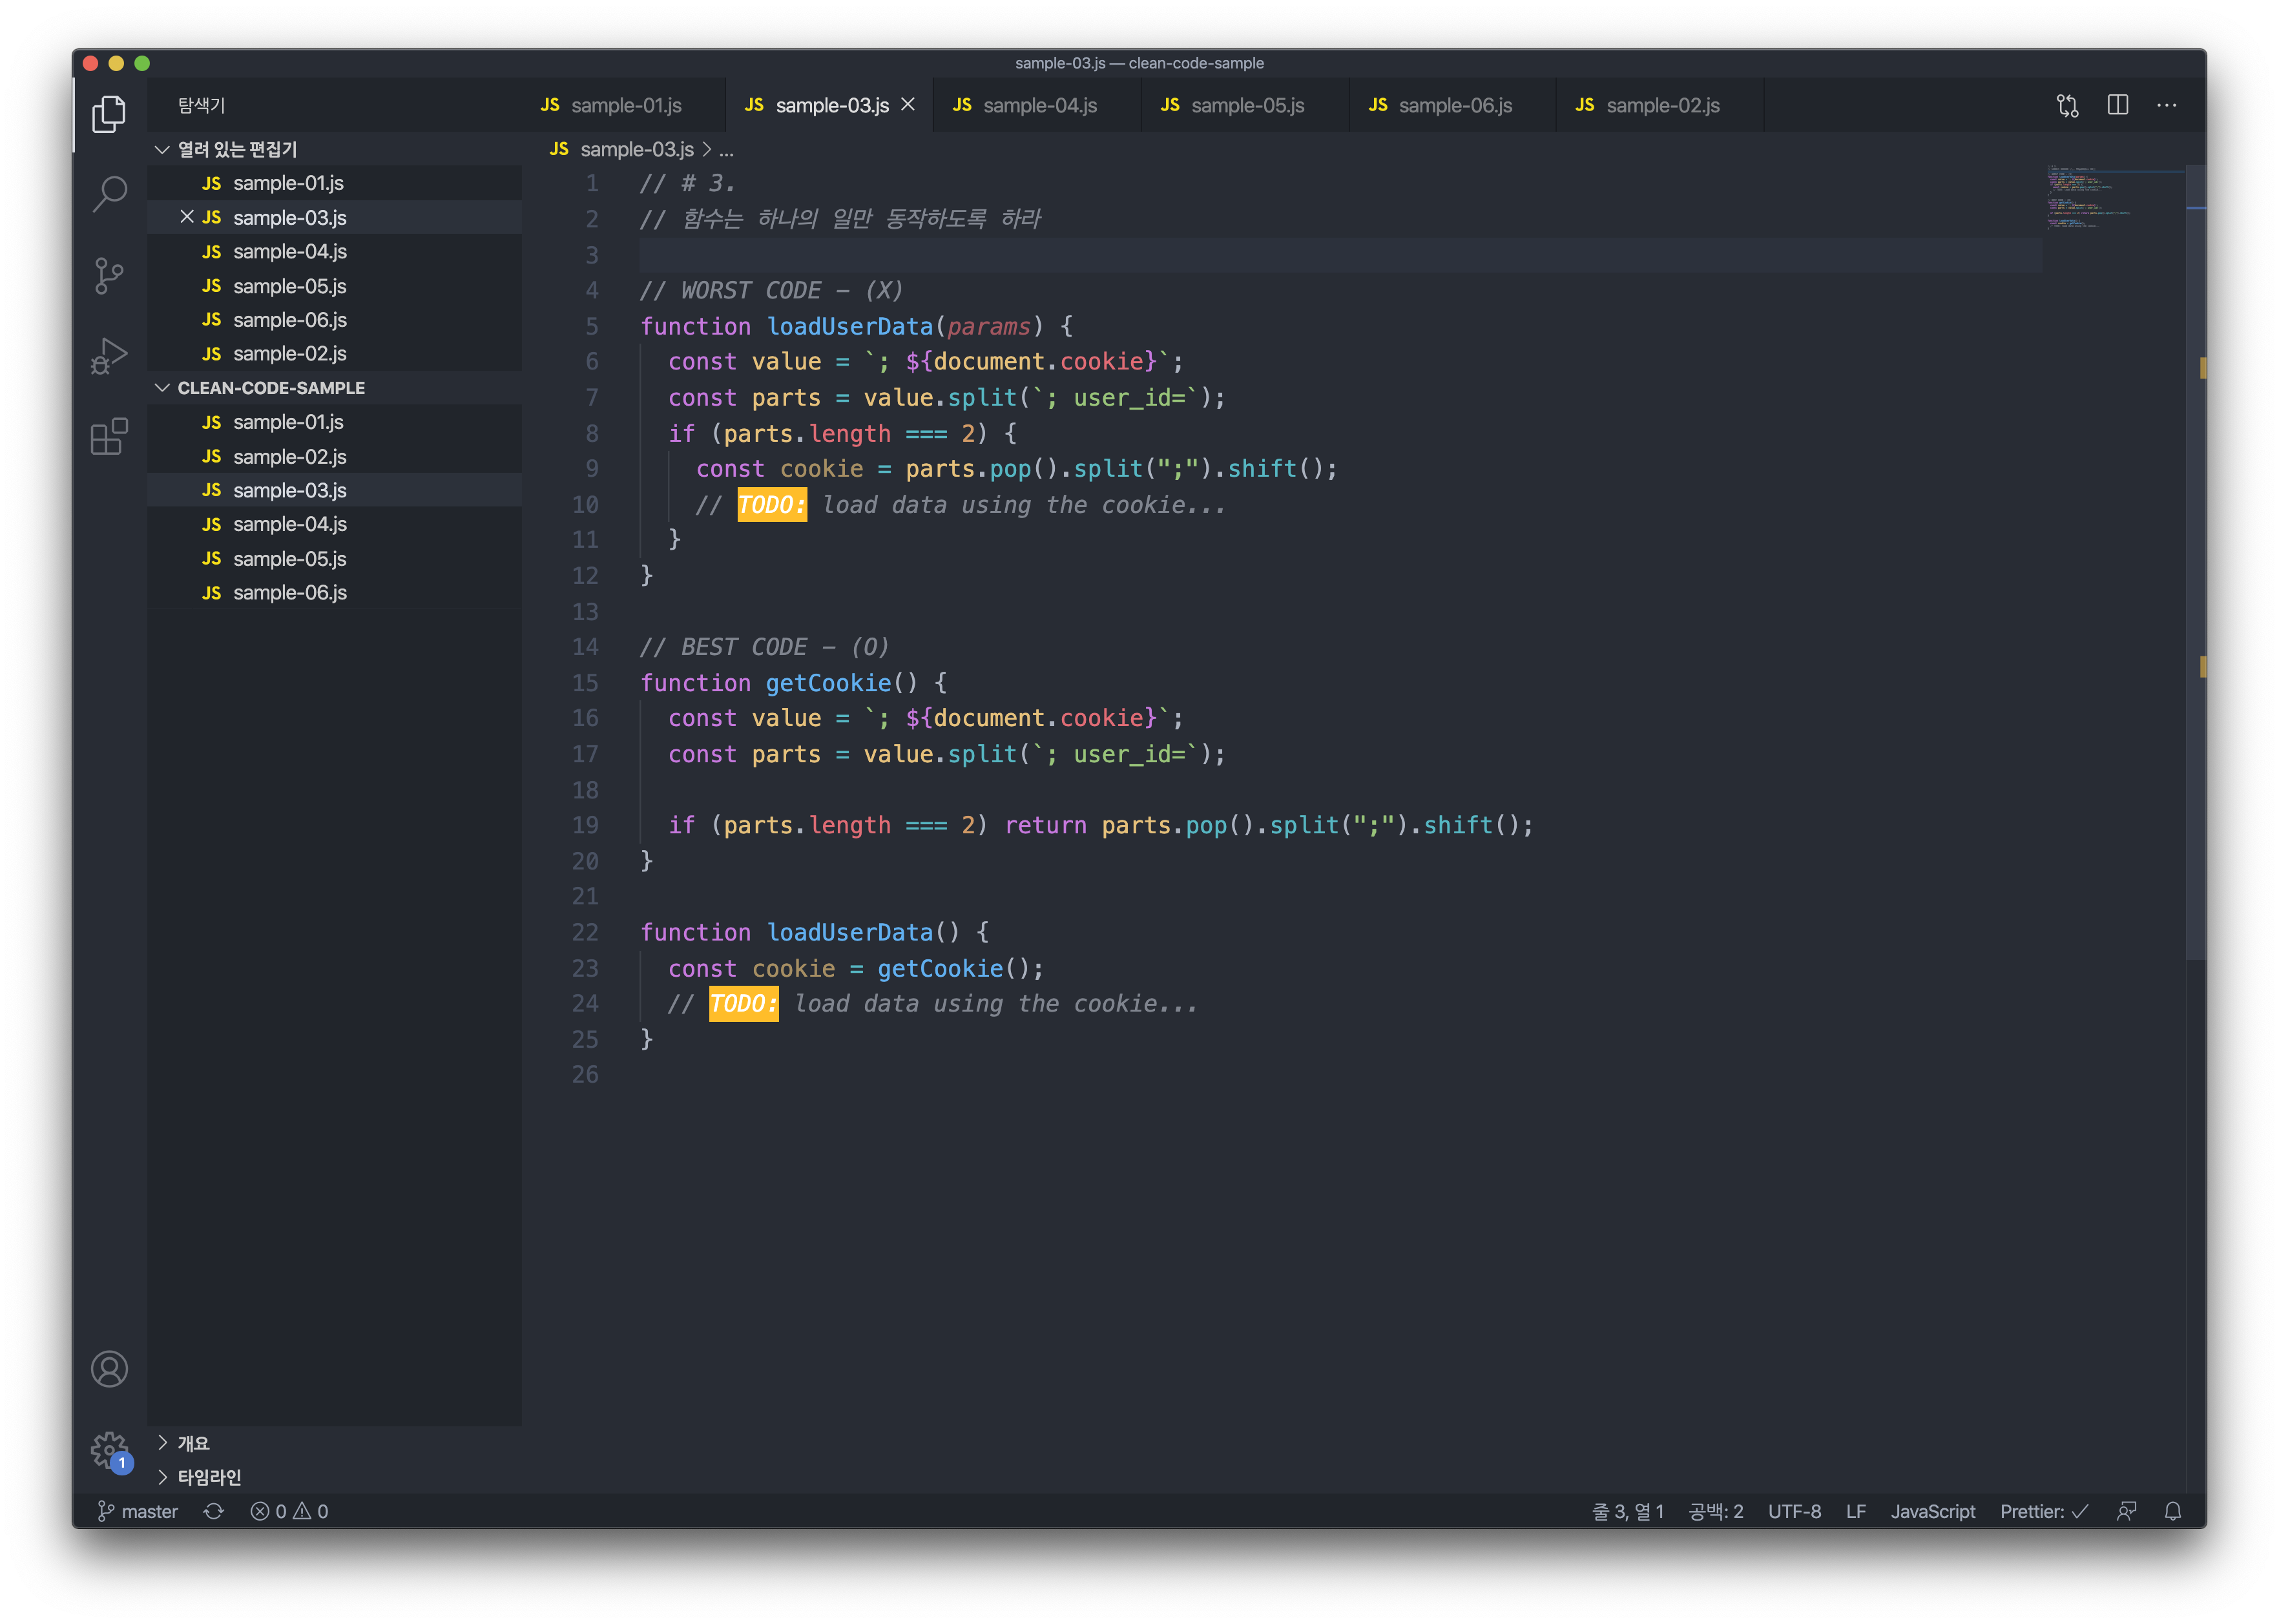
Task: Open sample-05.js in CLEAN-CODE-SAMPLE tree
Action: (289, 559)
